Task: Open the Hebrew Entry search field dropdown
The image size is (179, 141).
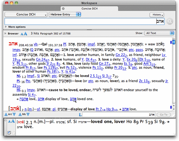Action: pyautogui.click(x=65, y=14)
